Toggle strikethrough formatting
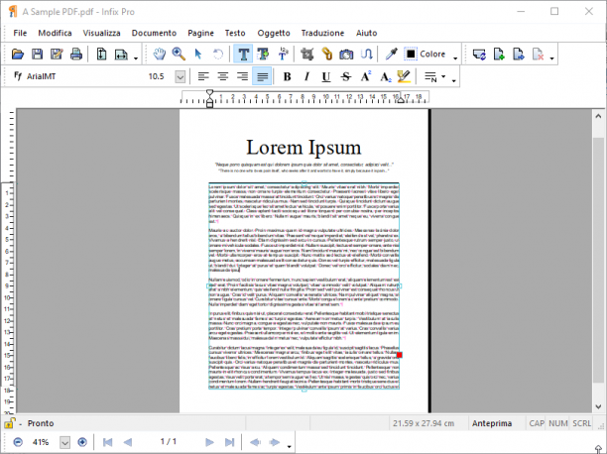This screenshot has width=607, height=454. coord(346,76)
